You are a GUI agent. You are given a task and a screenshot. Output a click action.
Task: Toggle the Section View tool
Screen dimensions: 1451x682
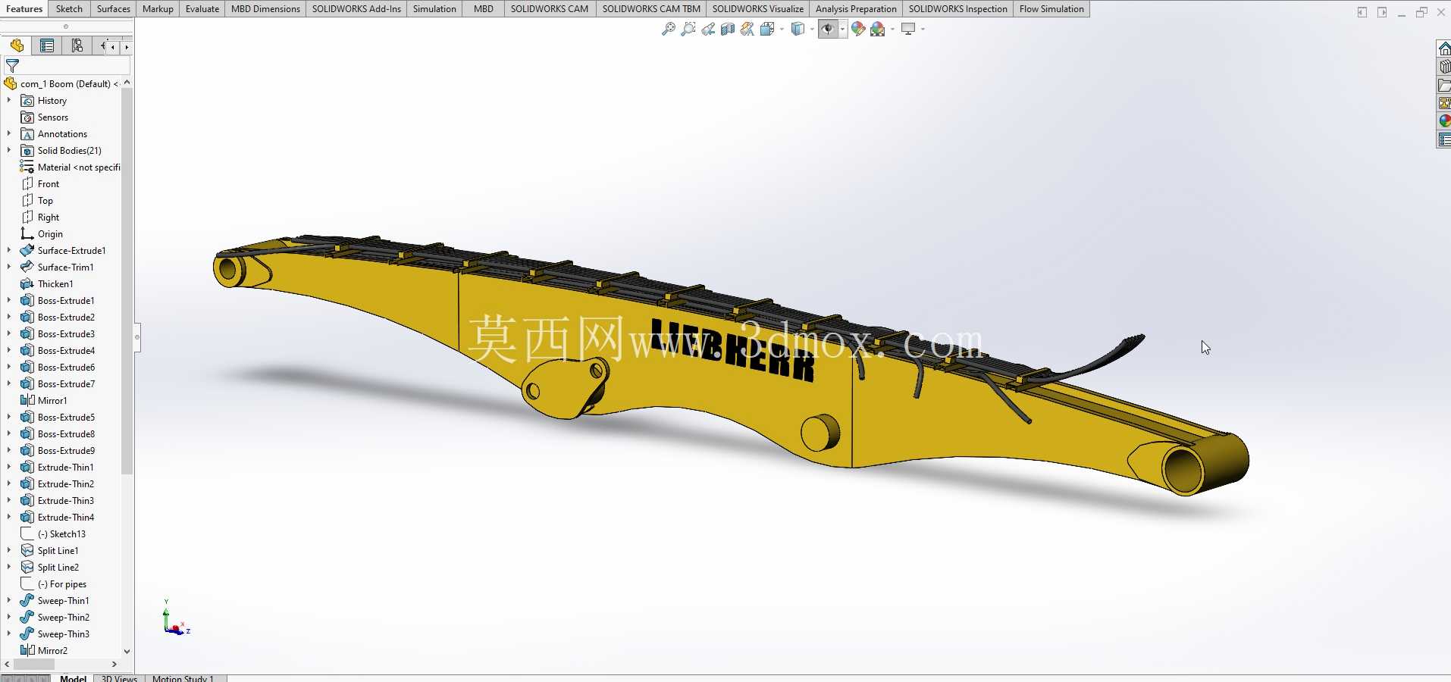pos(728,29)
